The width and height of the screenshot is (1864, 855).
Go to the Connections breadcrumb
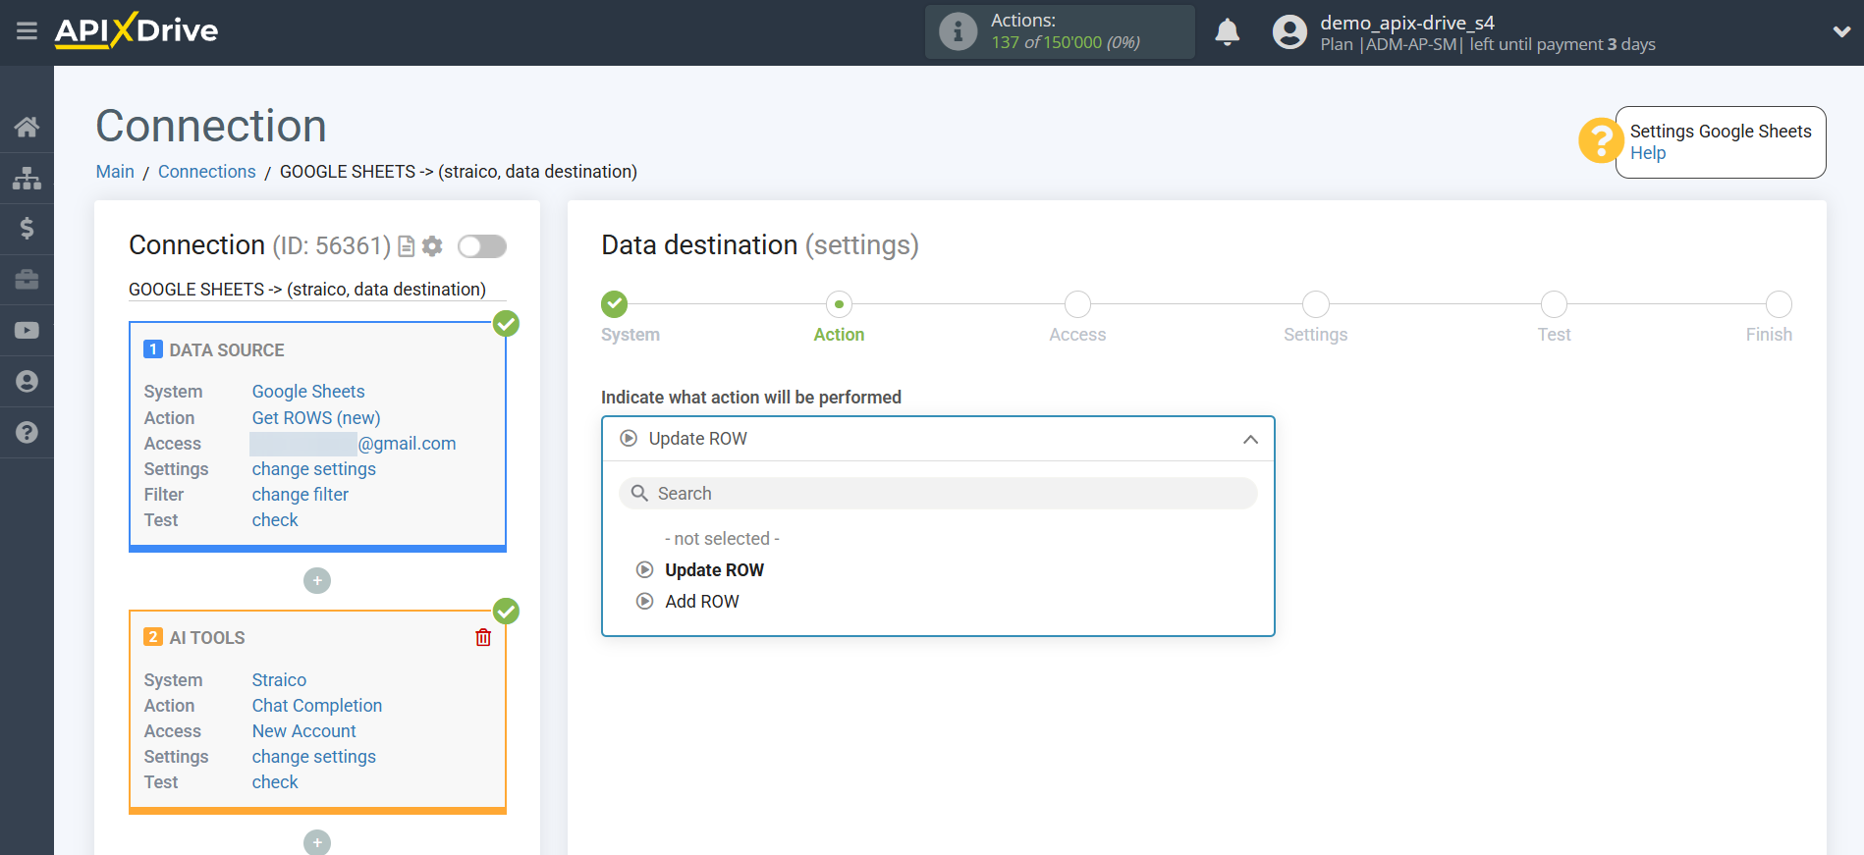point(206,172)
